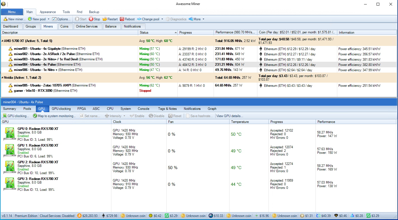
Task: Open the Tags & Notes detail tab
Action: (167, 109)
